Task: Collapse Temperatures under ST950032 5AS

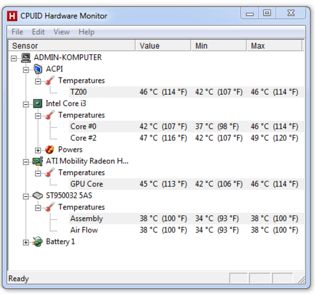Action: (x=38, y=208)
